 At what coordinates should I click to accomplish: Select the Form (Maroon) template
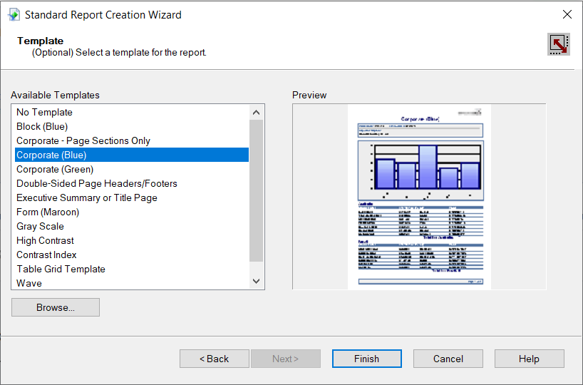pyautogui.click(x=48, y=212)
